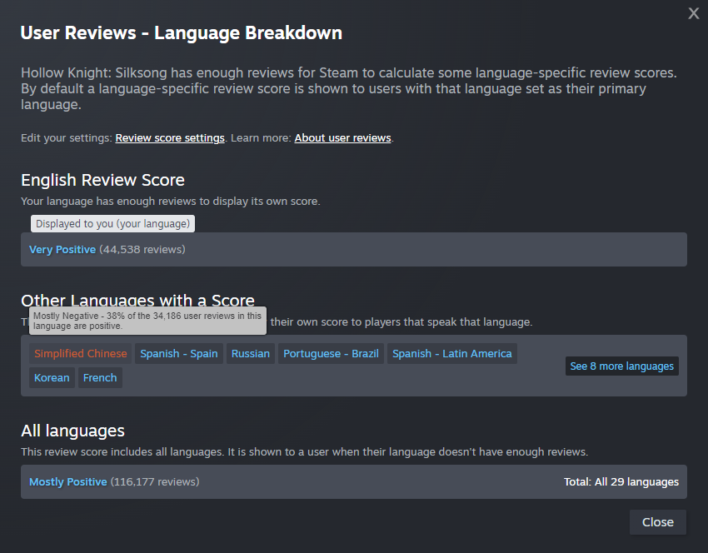Open Review score settings link

170,138
